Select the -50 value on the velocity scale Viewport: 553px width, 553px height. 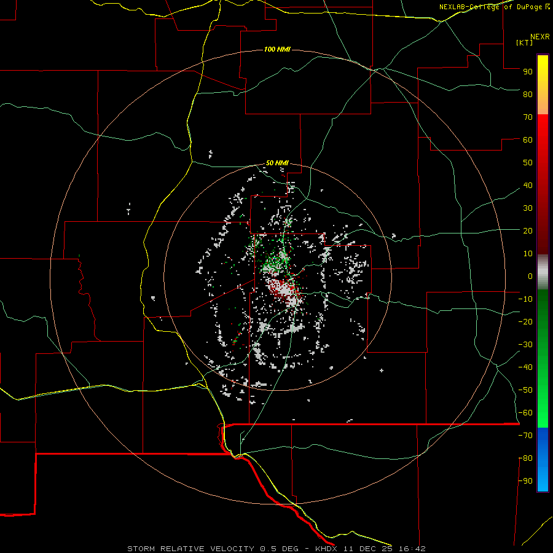click(525, 390)
